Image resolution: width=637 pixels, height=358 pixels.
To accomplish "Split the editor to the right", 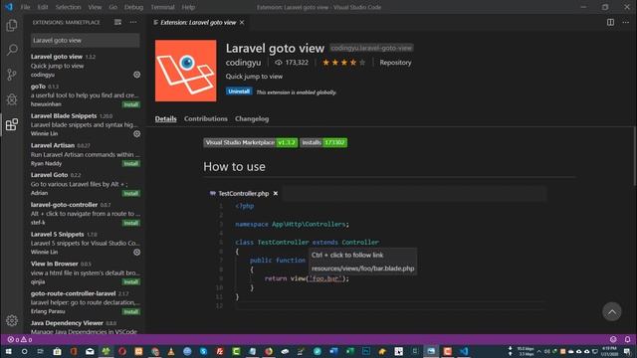I will click(x=610, y=22).
